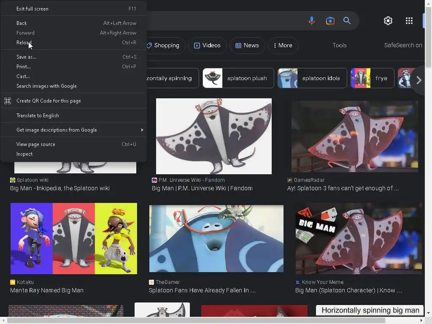Open the More filters dropdown
The height and width of the screenshot is (324, 432).
(283, 46)
